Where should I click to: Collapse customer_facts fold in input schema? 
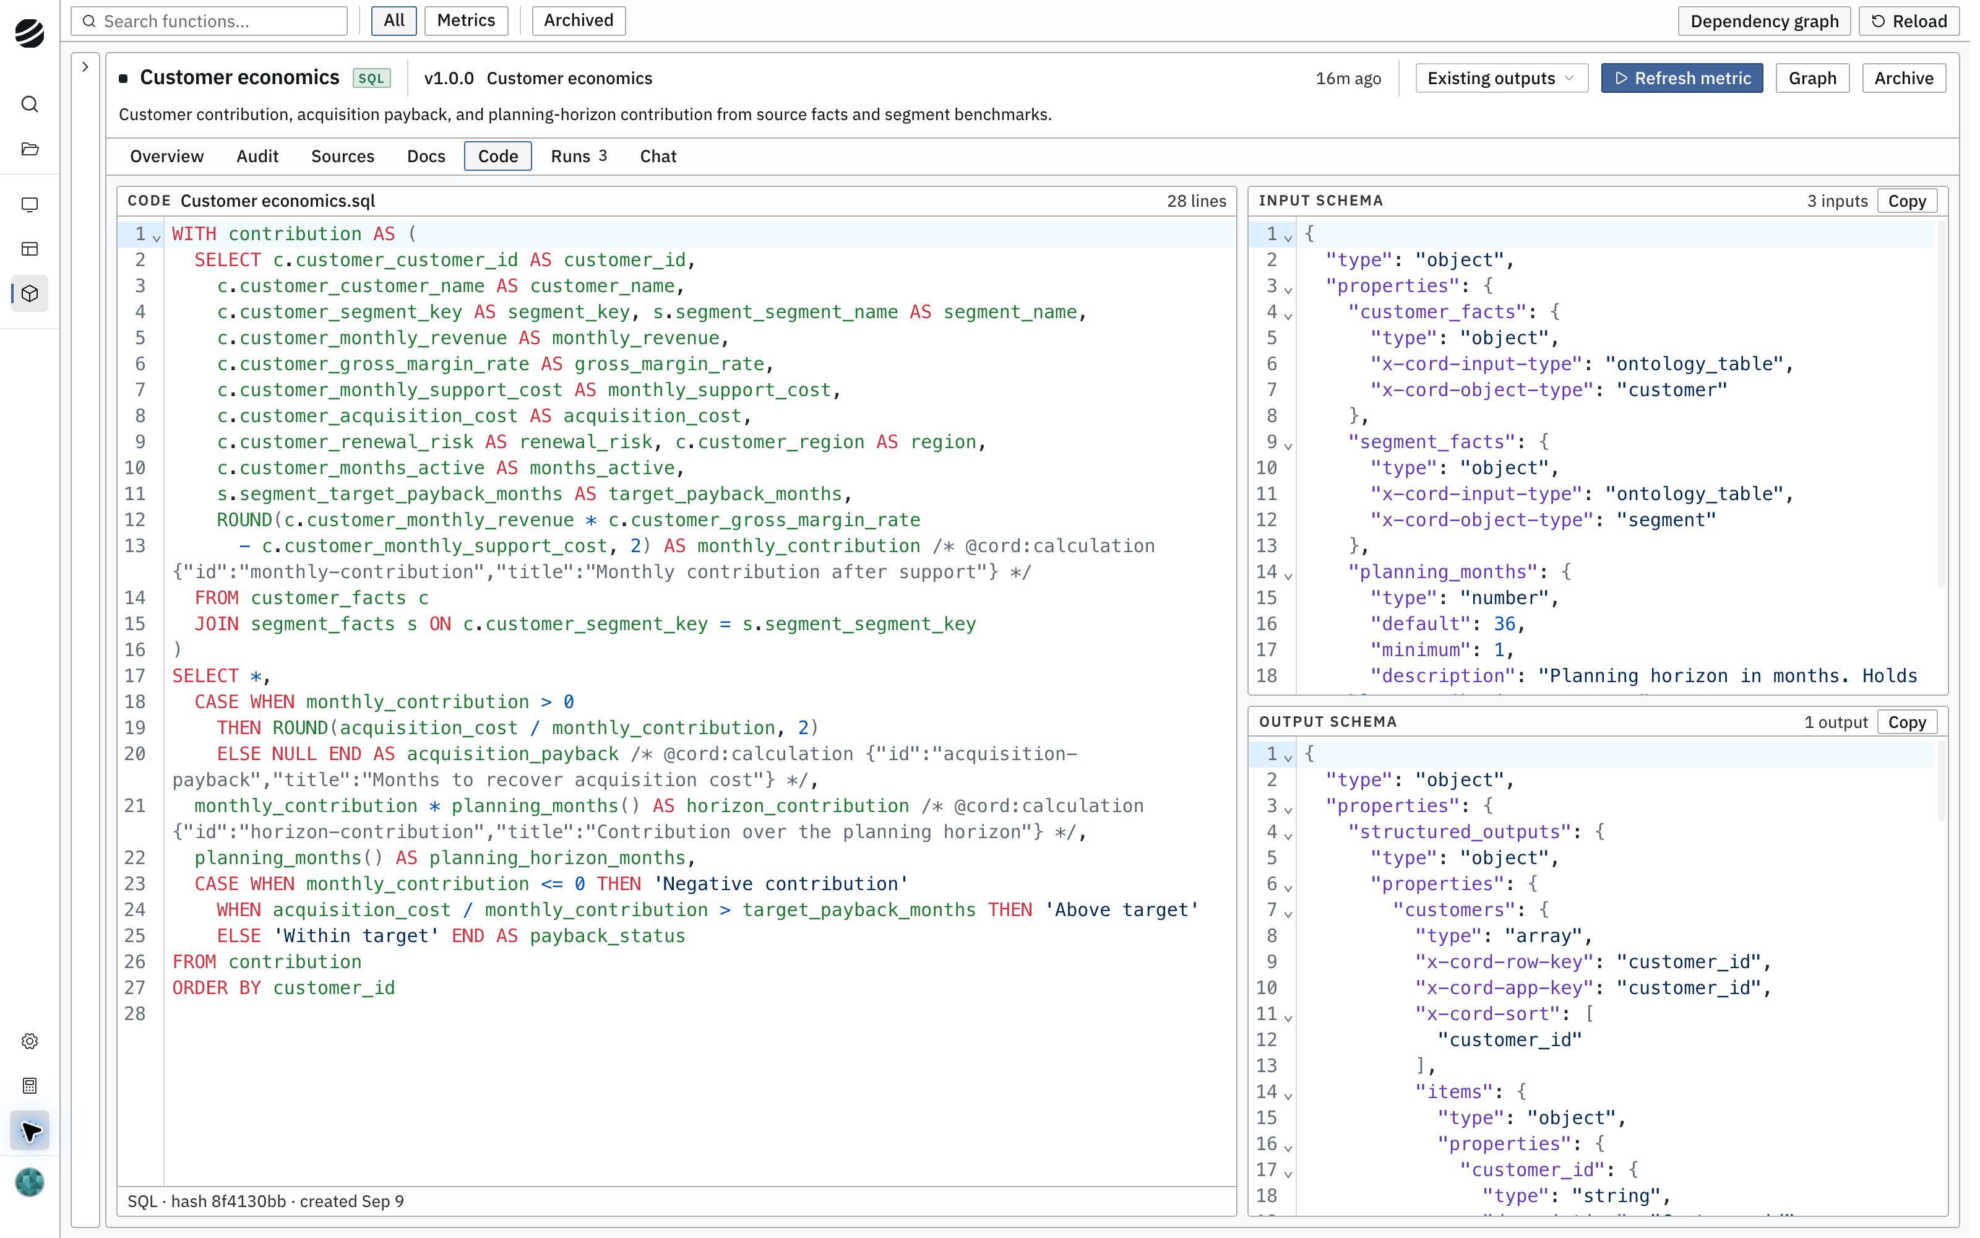click(x=1288, y=315)
